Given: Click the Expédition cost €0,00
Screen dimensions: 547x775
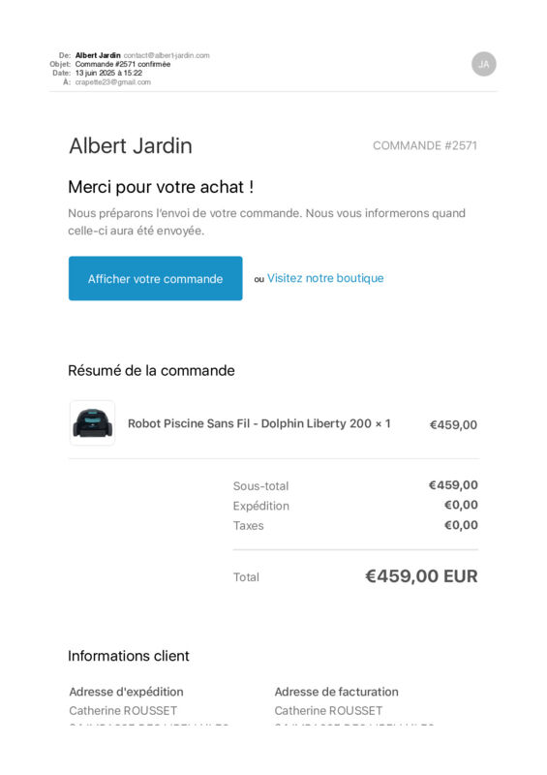Looking at the screenshot, I should click(461, 505).
